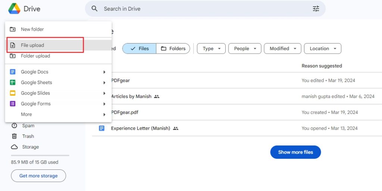The width and height of the screenshot is (382, 191).
Task: Click 'manish gupta edited • Mar 6, 2024'
Action: pos(338,97)
